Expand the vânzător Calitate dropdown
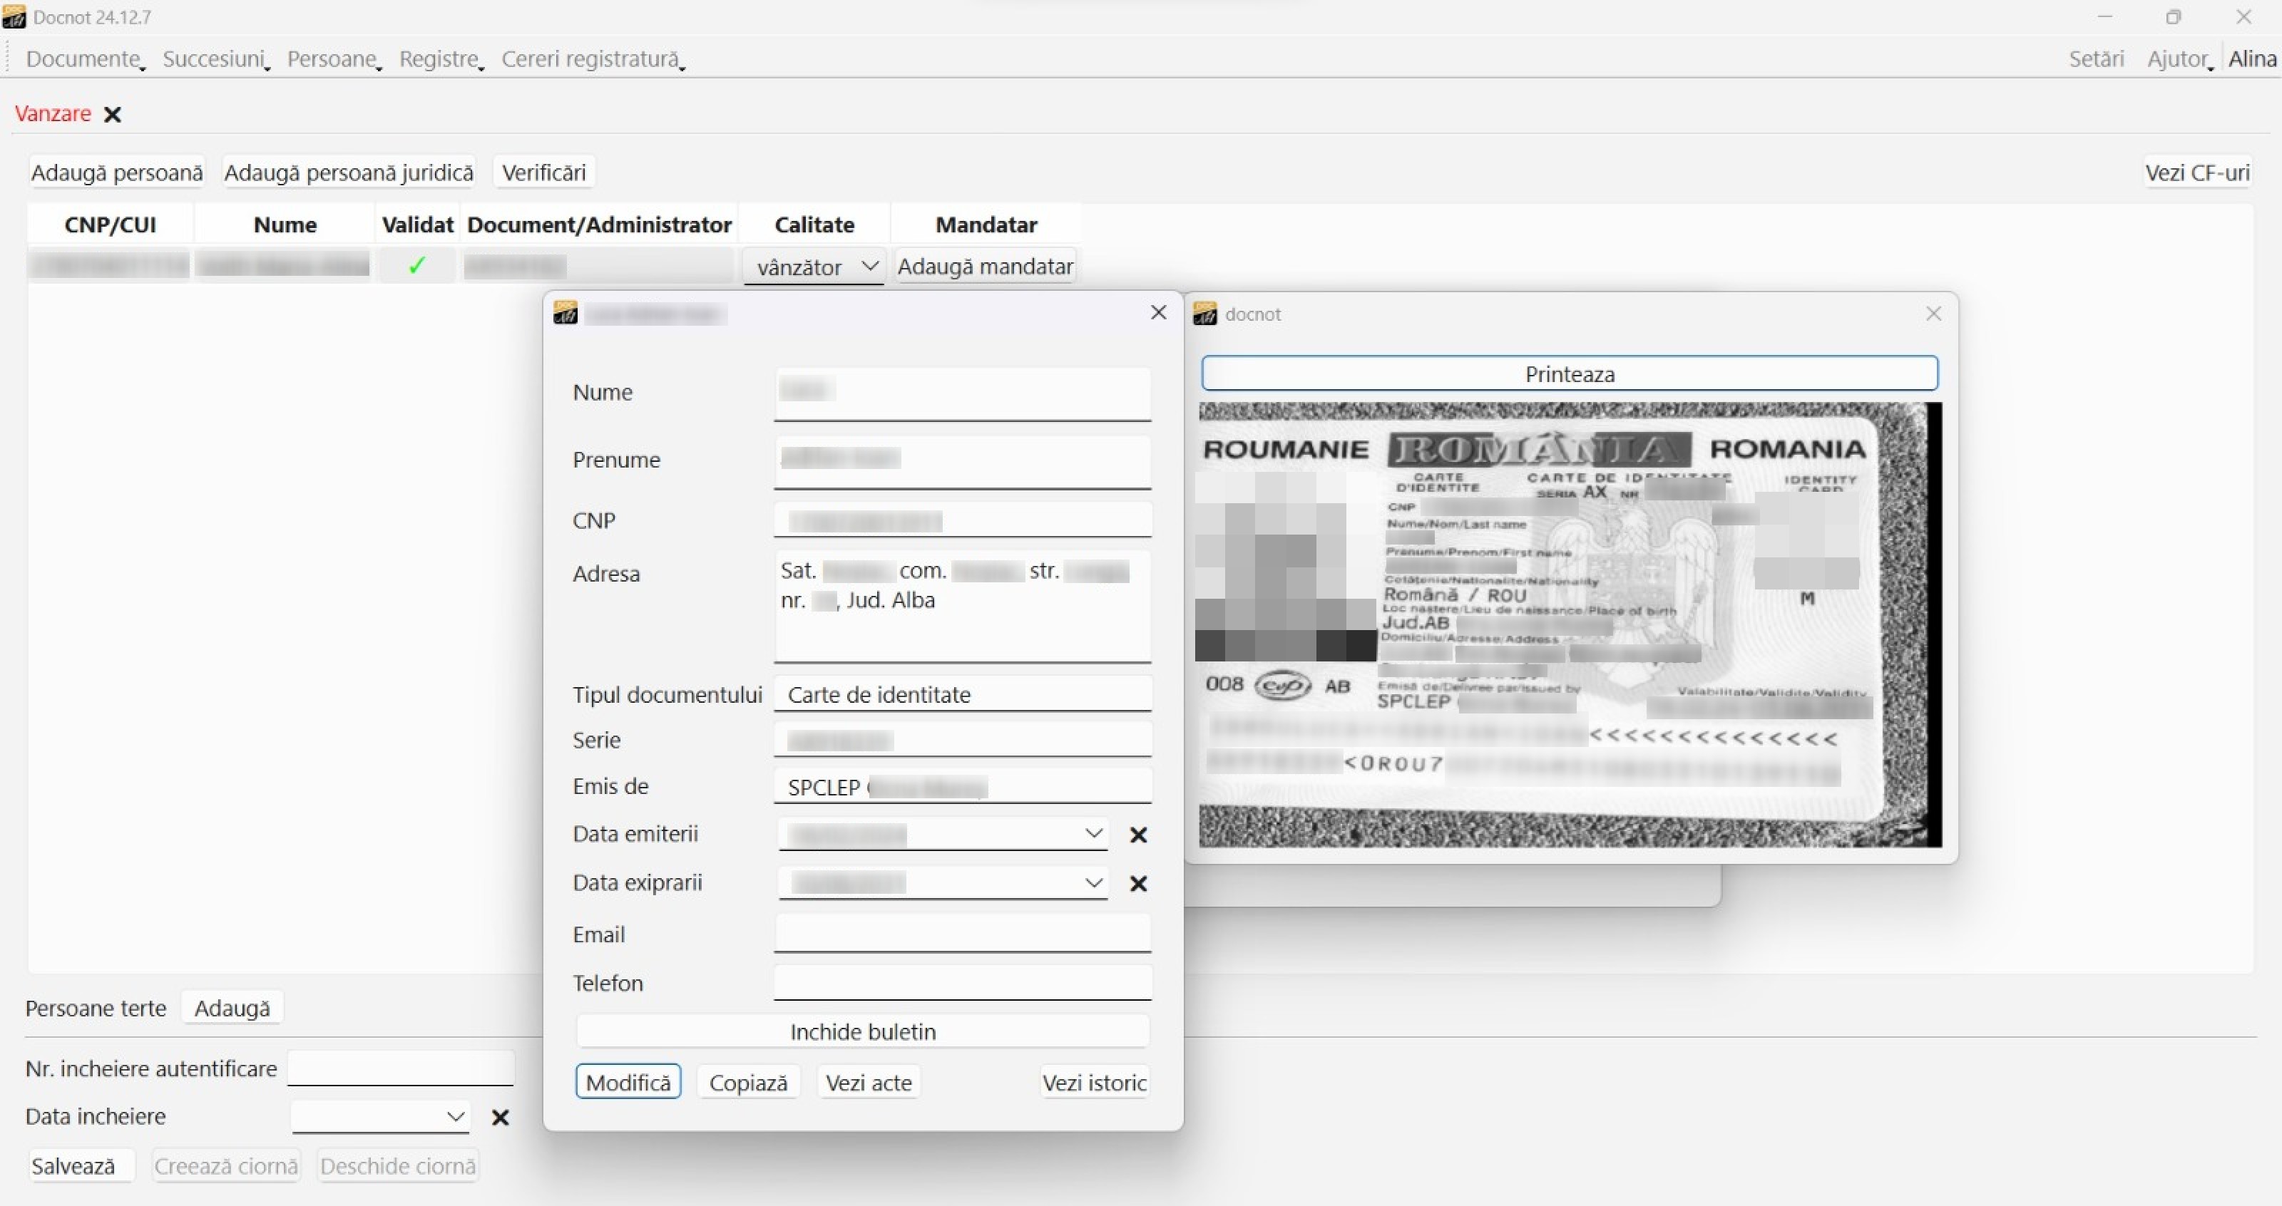Viewport: 2282px width, 1206px height. tap(869, 267)
